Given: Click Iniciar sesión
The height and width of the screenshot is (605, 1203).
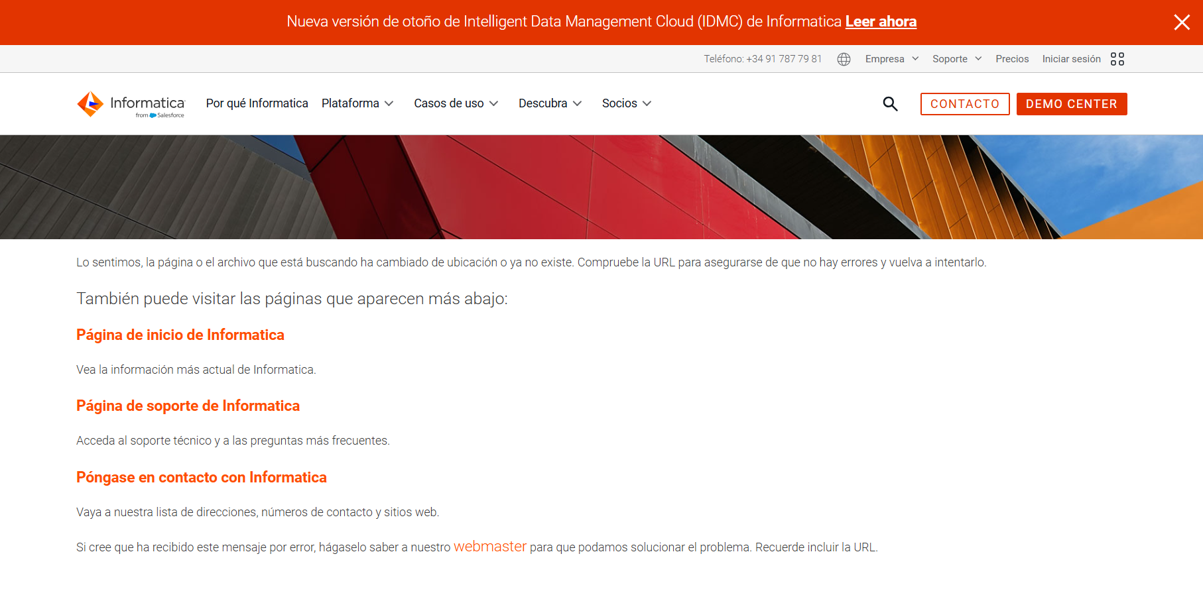Looking at the screenshot, I should pyautogui.click(x=1071, y=58).
